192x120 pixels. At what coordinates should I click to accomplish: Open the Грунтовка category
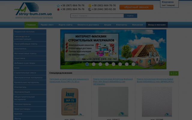pos(30,58)
